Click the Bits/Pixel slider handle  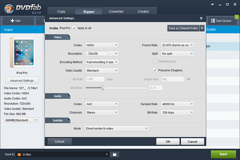(x=103, y=88)
